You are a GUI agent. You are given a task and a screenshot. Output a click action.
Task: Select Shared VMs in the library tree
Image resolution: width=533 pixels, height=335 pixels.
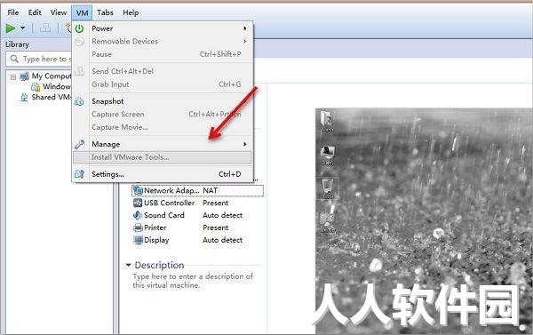pos(52,97)
